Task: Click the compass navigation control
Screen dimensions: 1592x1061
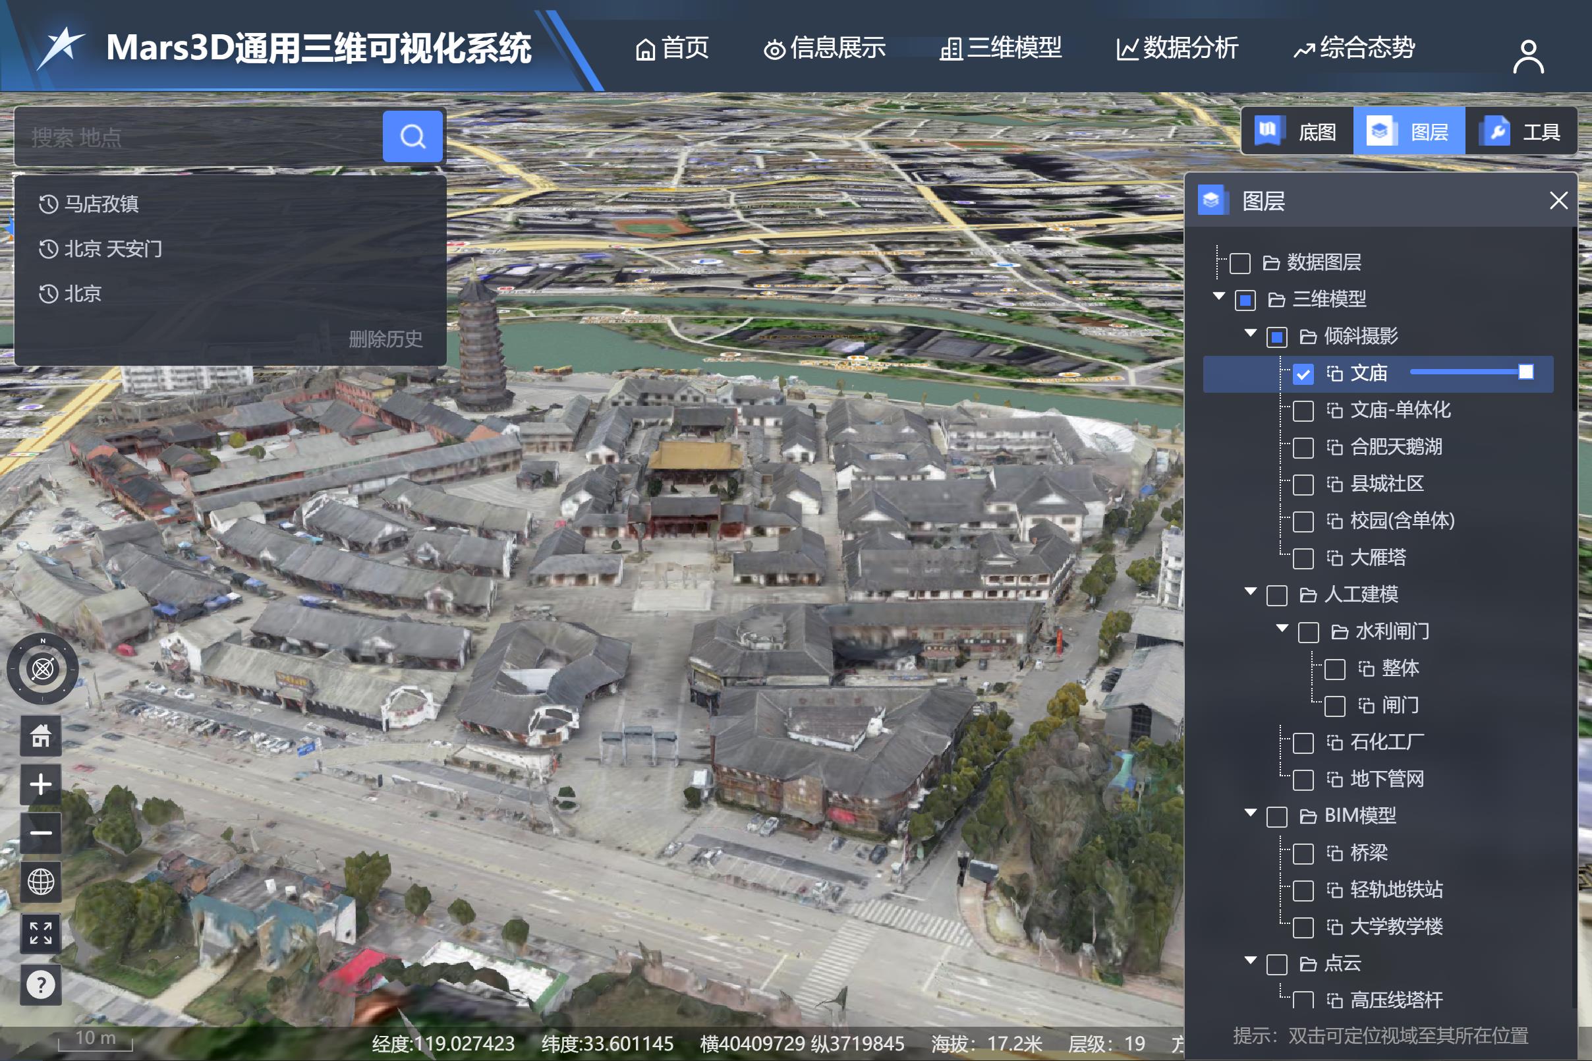Action: click(x=43, y=668)
